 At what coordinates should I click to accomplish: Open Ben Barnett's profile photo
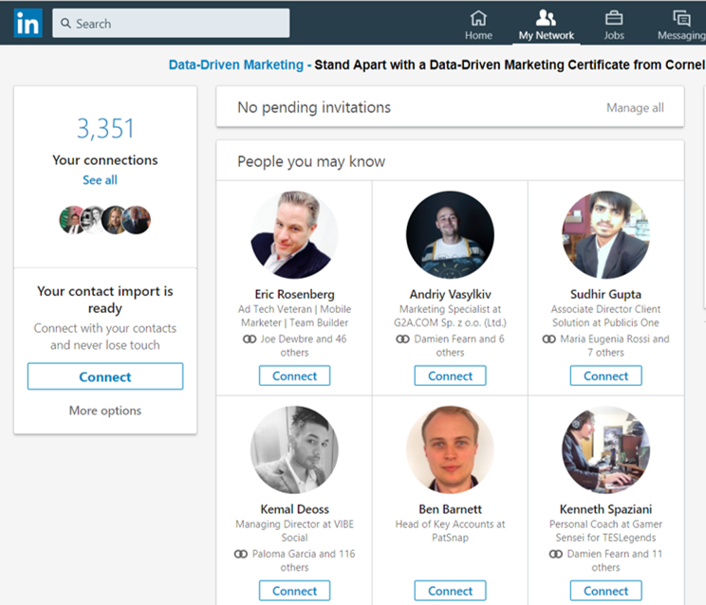(450, 449)
